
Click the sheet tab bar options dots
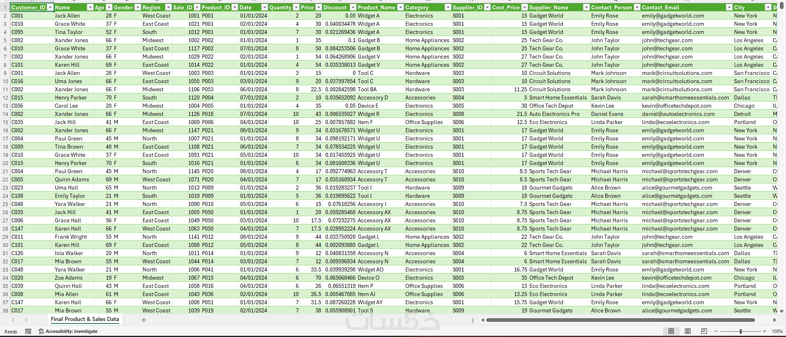[x=473, y=320]
